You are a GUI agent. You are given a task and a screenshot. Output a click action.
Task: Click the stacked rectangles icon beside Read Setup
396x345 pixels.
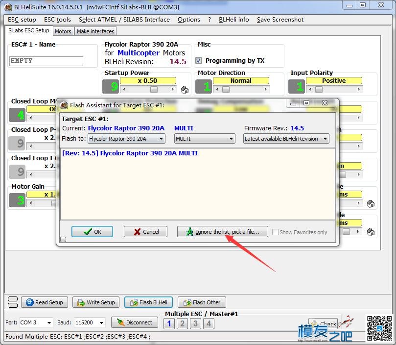(x=13, y=302)
